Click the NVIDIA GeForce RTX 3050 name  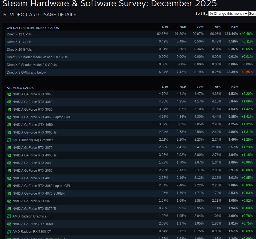click(32, 110)
